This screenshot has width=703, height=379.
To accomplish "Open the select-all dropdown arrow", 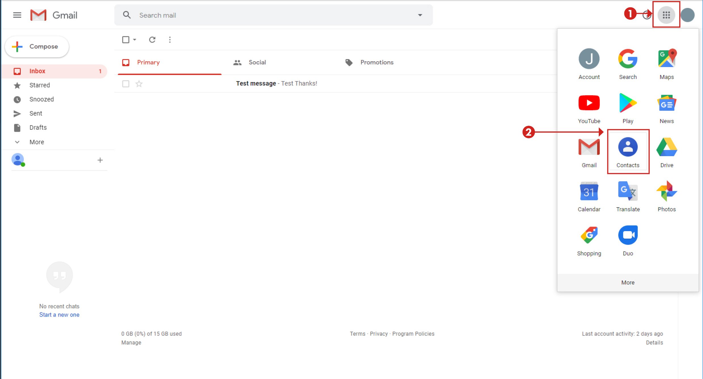I will (135, 39).
